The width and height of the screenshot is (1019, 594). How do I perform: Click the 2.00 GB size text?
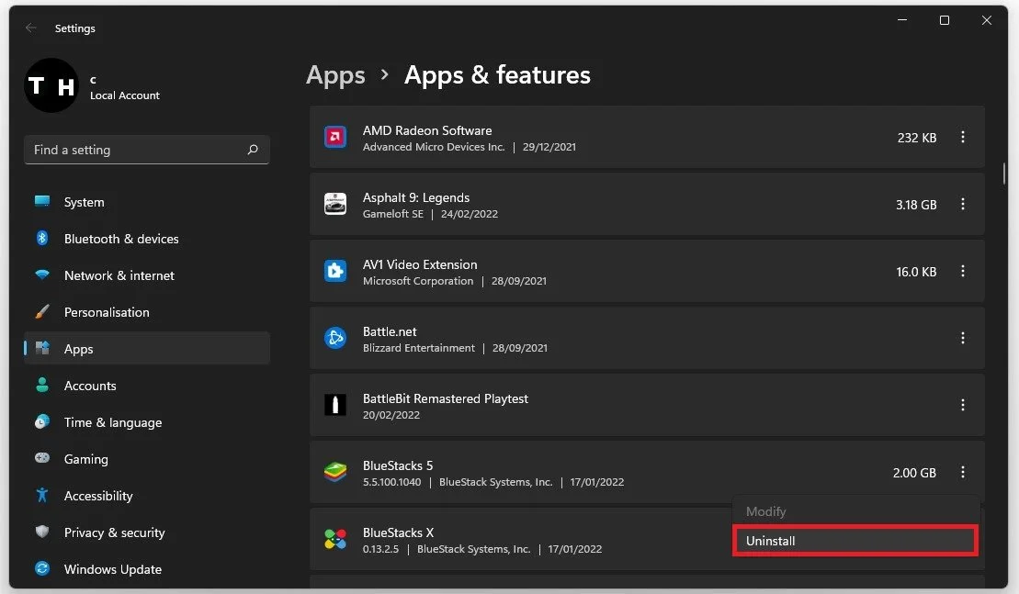click(x=914, y=473)
